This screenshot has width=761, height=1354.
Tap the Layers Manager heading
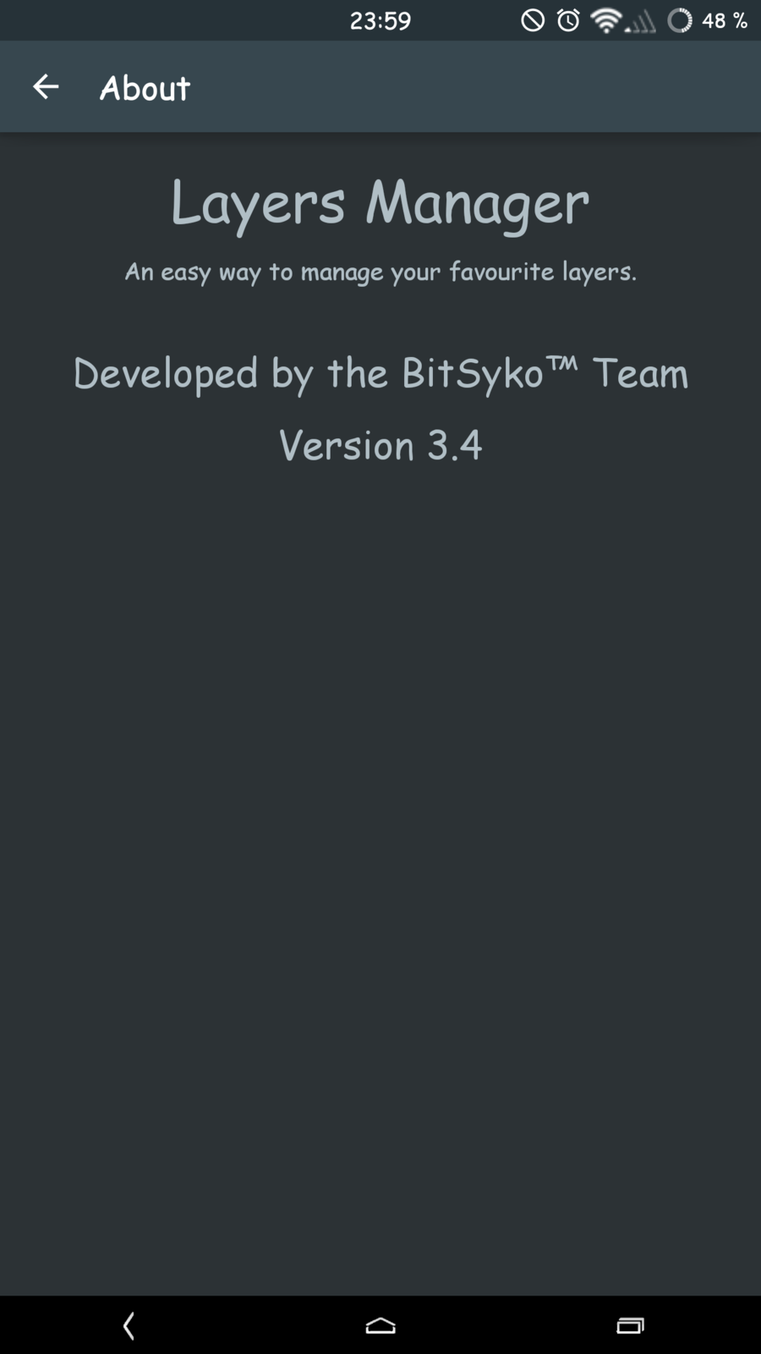pos(380,204)
